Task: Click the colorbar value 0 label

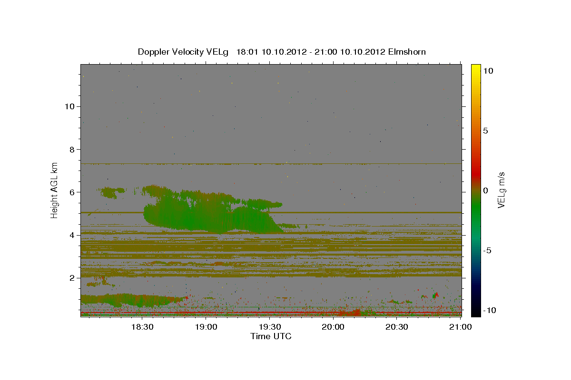Action: tap(485, 190)
